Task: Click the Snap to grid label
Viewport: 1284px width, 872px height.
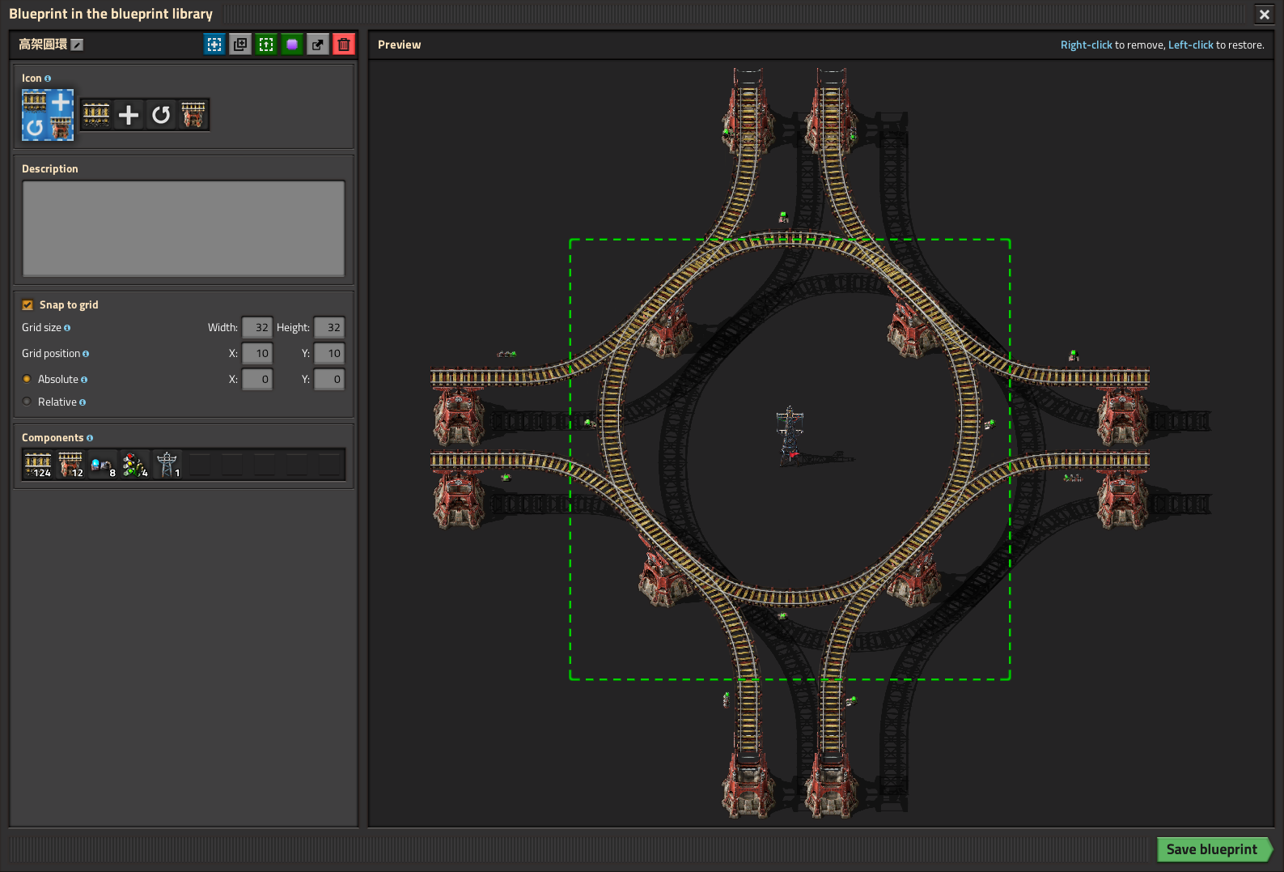Action: point(69,305)
